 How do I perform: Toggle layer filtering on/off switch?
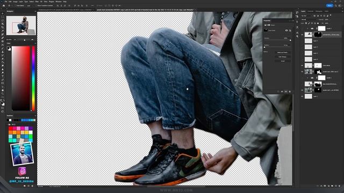point(331,16)
